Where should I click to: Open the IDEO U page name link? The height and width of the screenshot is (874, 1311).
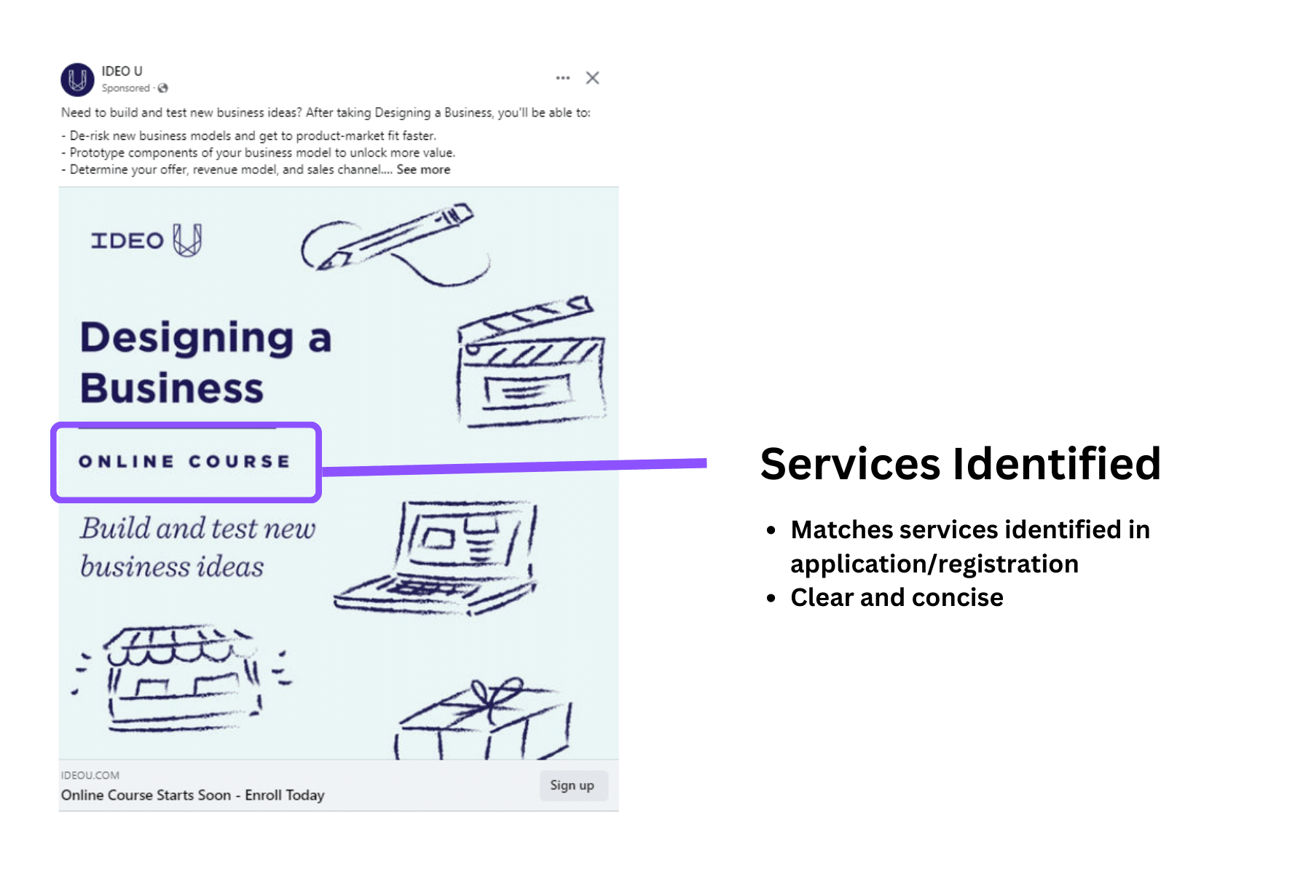122,71
